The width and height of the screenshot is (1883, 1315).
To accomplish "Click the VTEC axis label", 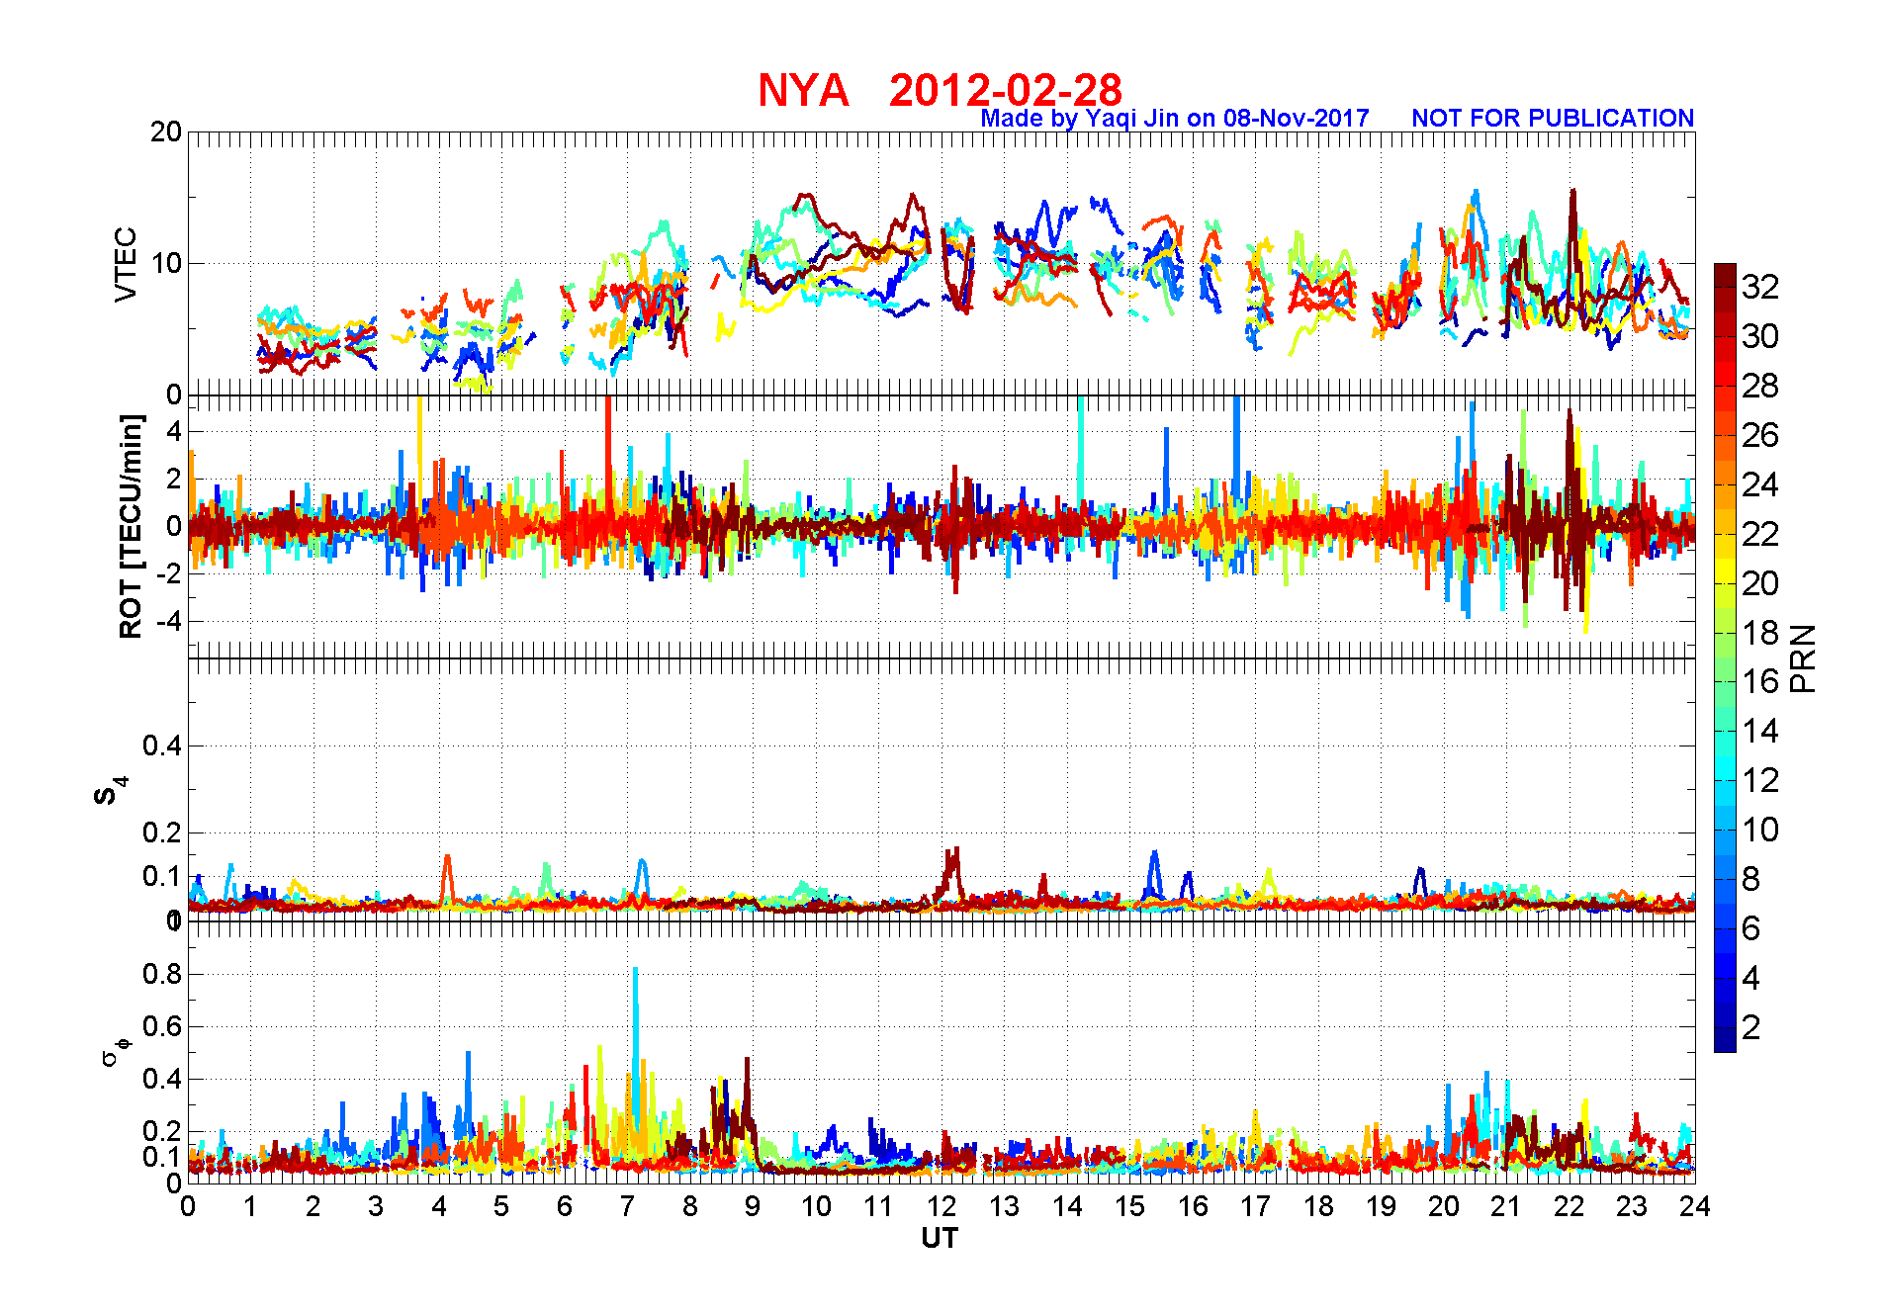I will tap(126, 264).
